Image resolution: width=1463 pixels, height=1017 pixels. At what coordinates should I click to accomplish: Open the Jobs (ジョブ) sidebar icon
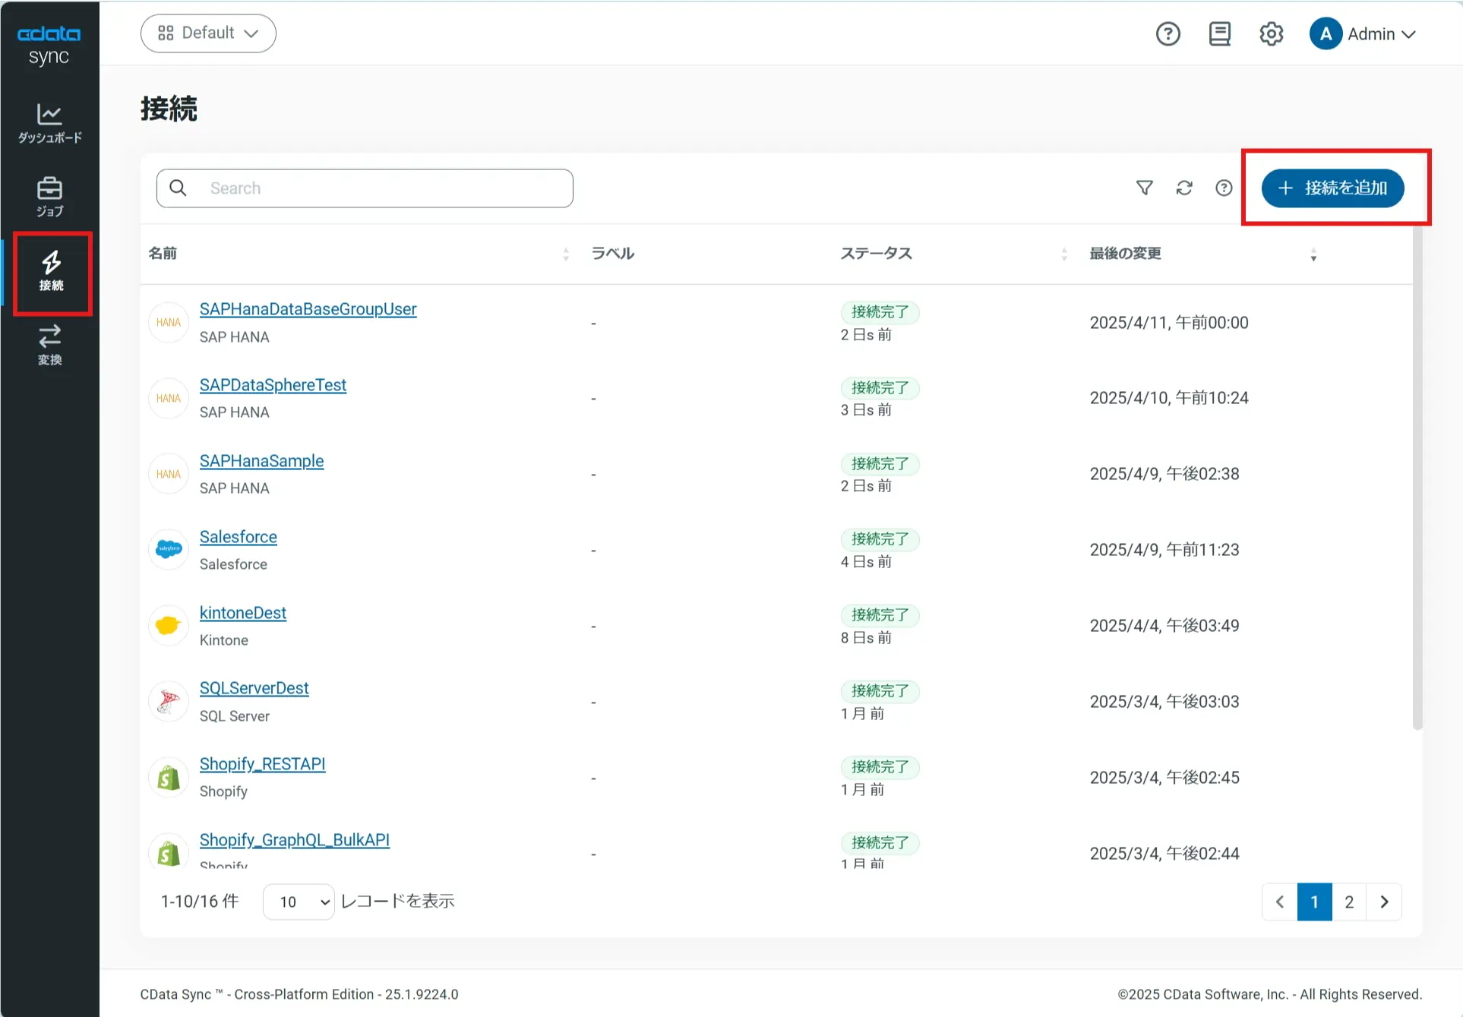click(49, 197)
